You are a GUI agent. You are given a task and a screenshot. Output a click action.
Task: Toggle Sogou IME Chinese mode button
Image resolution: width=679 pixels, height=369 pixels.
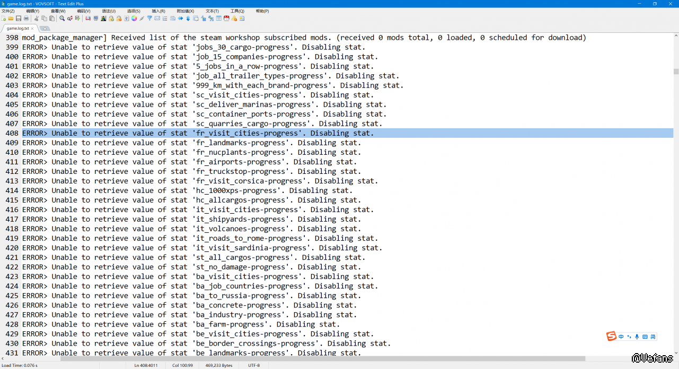(x=621, y=337)
